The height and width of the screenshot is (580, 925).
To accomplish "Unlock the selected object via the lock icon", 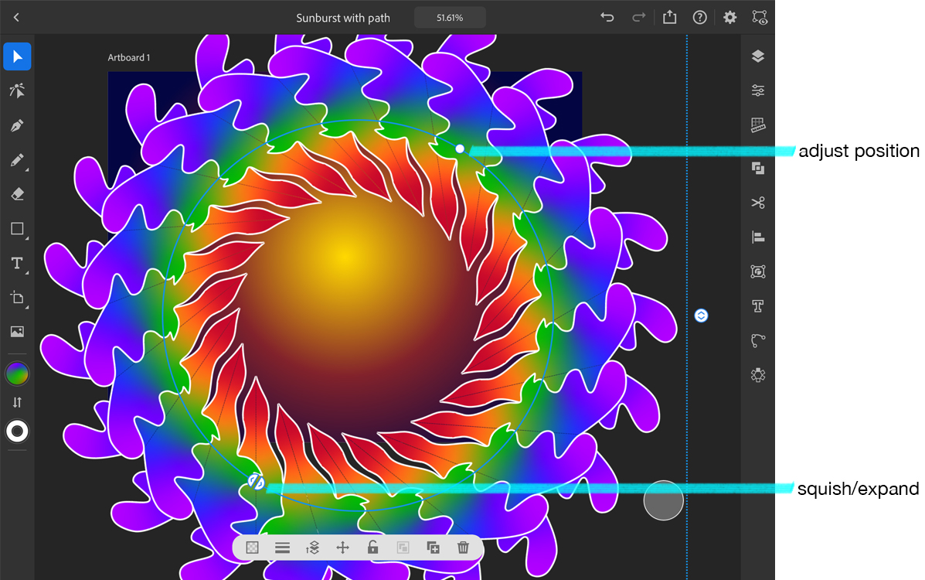I will click(x=372, y=548).
